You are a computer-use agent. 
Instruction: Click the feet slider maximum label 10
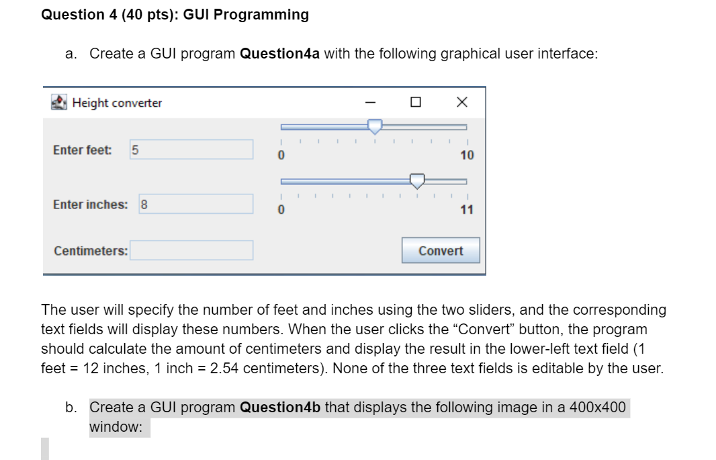[467, 155]
